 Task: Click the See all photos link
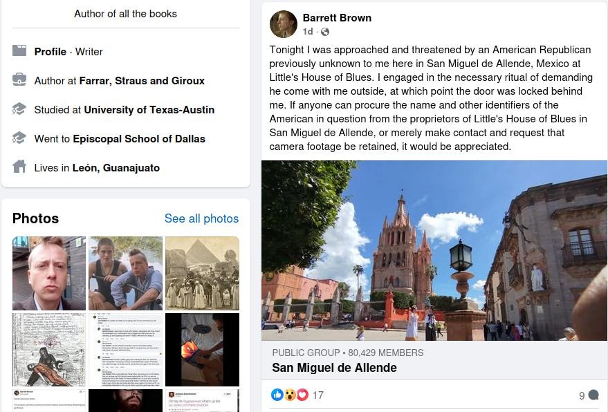coord(201,218)
